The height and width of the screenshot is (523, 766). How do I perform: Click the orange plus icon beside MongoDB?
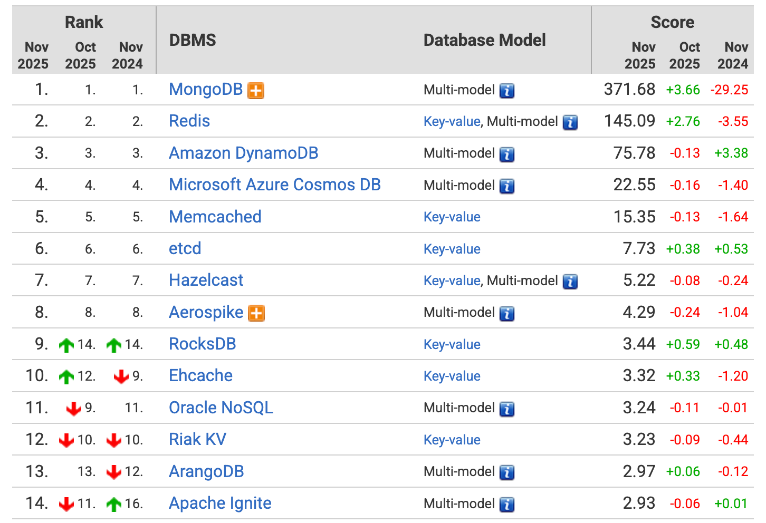click(256, 91)
